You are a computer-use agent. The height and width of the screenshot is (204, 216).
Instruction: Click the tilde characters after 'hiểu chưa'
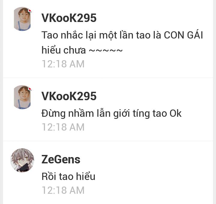tap(106, 51)
